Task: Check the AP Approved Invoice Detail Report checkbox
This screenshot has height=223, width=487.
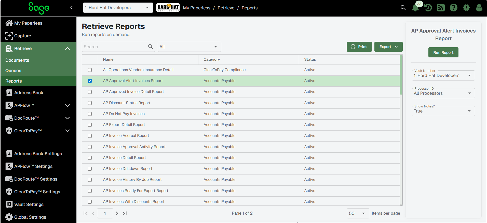Action: click(x=90, y=92)
